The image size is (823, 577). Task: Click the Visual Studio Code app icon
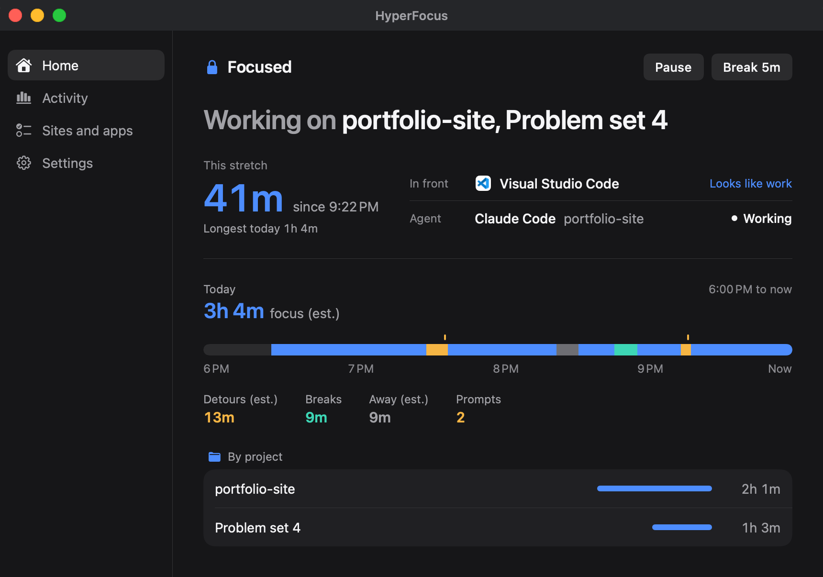point(483,183)
